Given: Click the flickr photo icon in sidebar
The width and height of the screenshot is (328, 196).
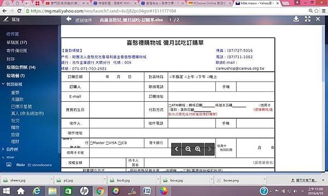Looking at the screenshot, I should tap(9, 164).
